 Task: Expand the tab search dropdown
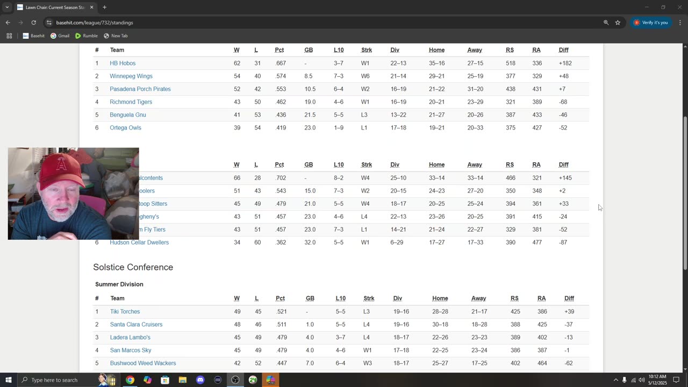pyautogui.click(x=6, y=8)
